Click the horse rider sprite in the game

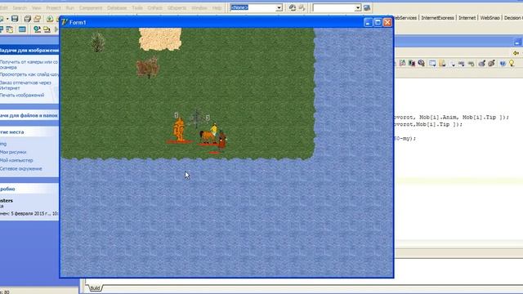point(208,134)
